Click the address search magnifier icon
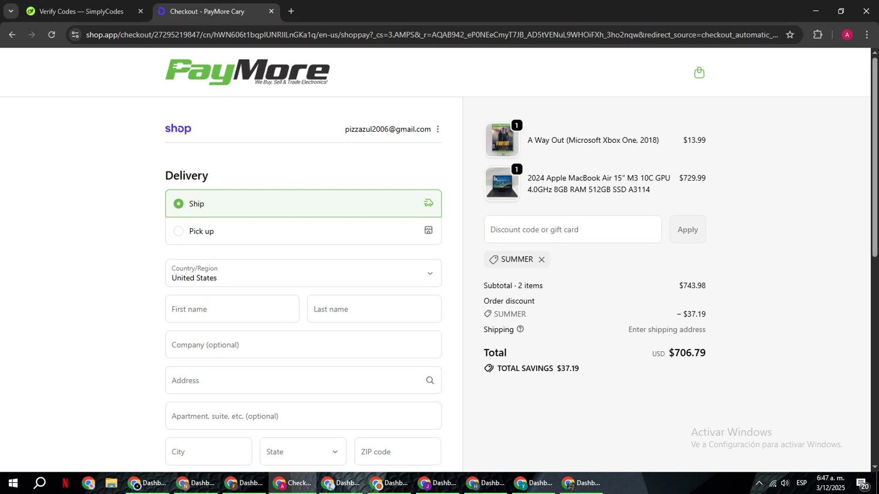879x494 pixels. pyautogui.click(x=430, y=380)
